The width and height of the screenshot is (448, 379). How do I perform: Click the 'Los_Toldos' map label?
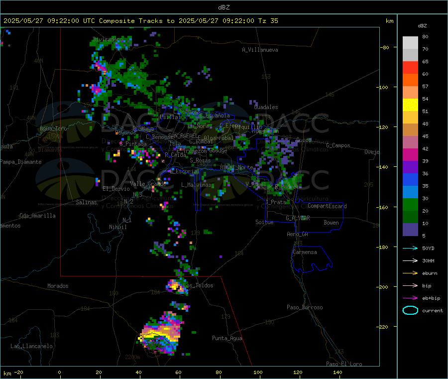198,285
